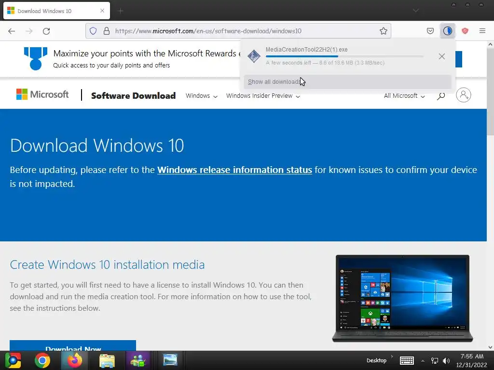494x370 pixels.
Task: Cancel the MediaCreationTool download with X
Action: point(442,56)
